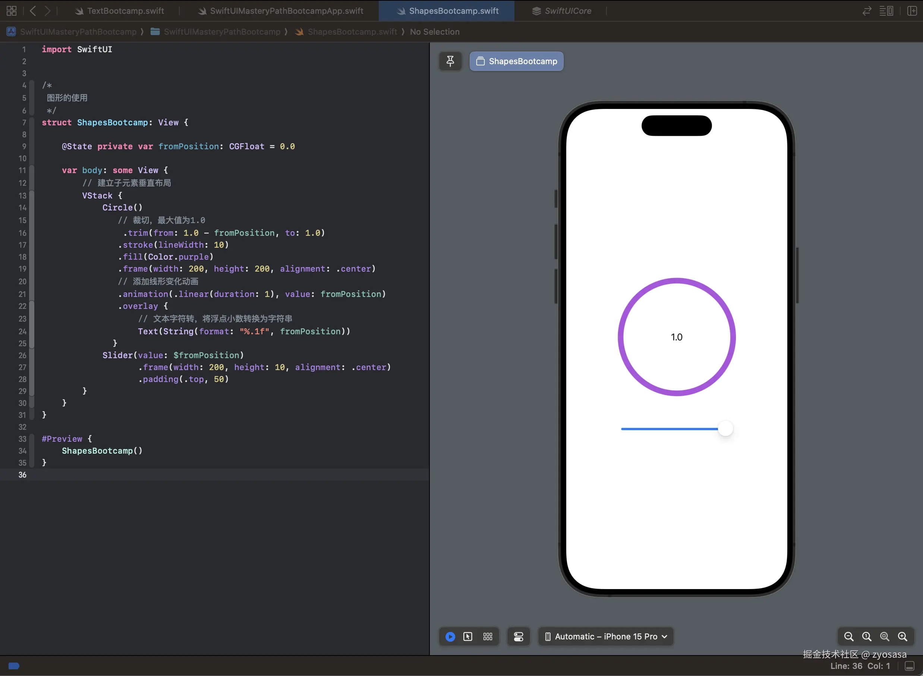Start live preview mode
Screen dimensions: 923x676
pos(450,637)
